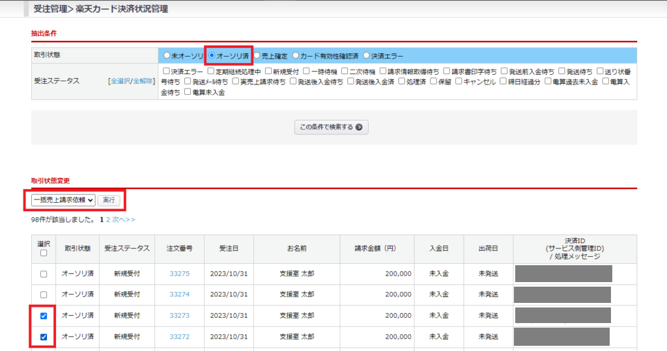Open the 一括売上請求依頼 dropdown

(63, 200)
